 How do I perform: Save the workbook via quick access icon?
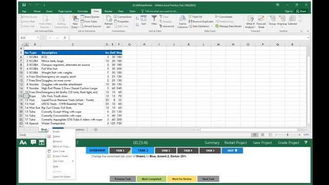click(24, 5)
